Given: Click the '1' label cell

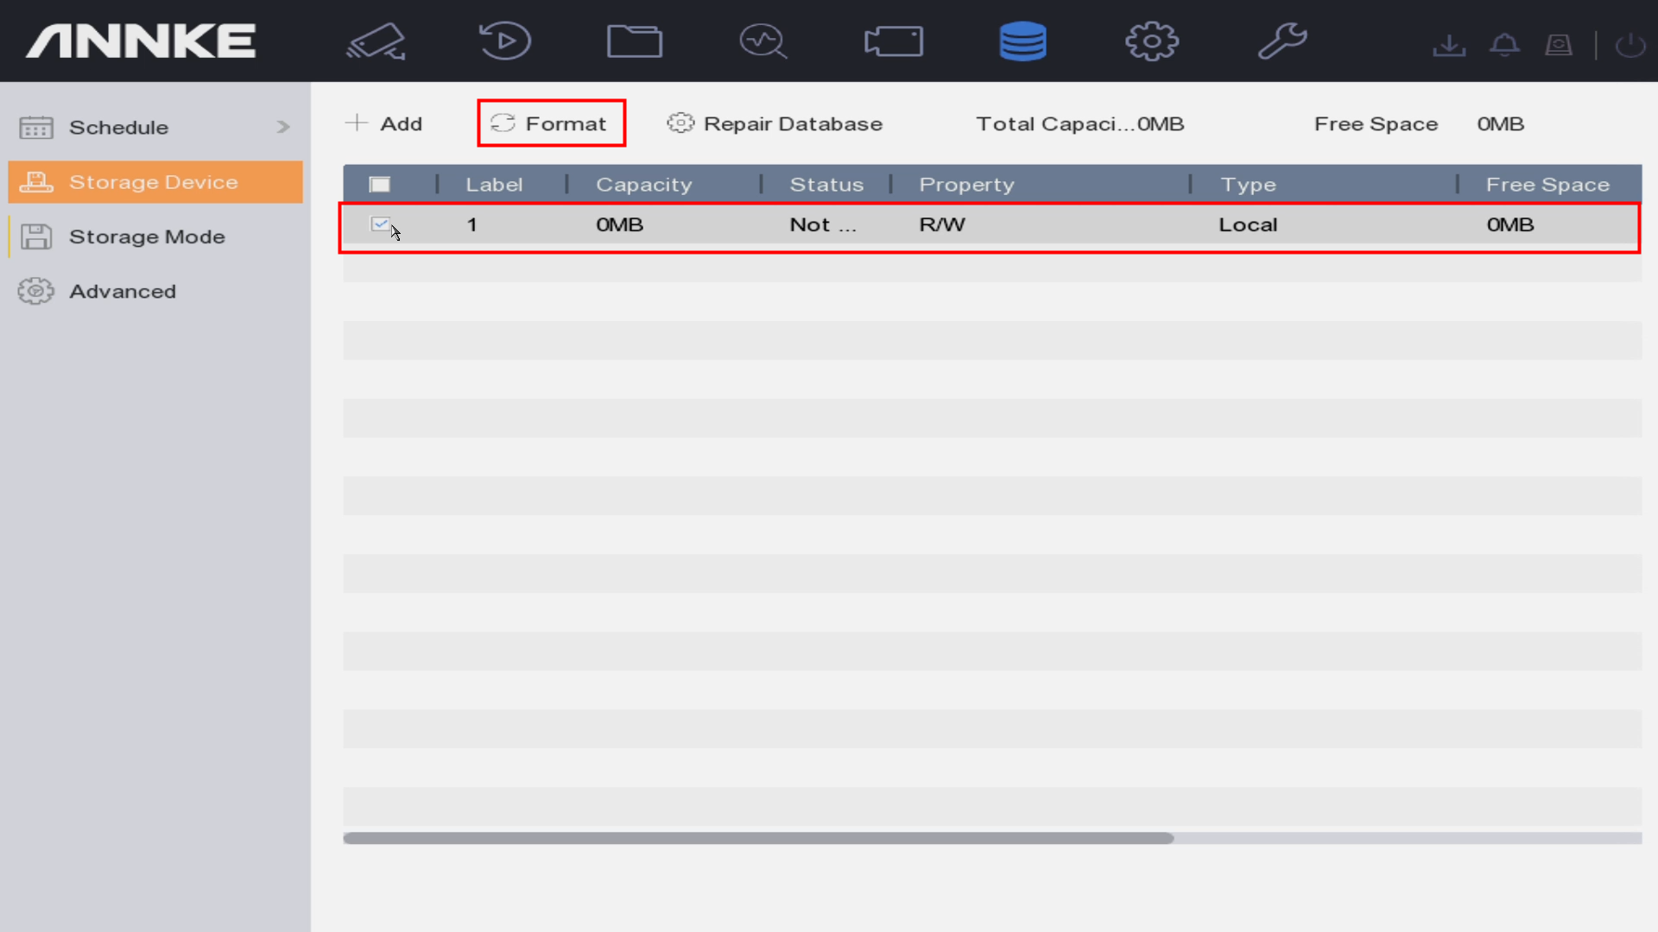Looking at the screenshot, I should pyautogui.click(x=471, y=224).
